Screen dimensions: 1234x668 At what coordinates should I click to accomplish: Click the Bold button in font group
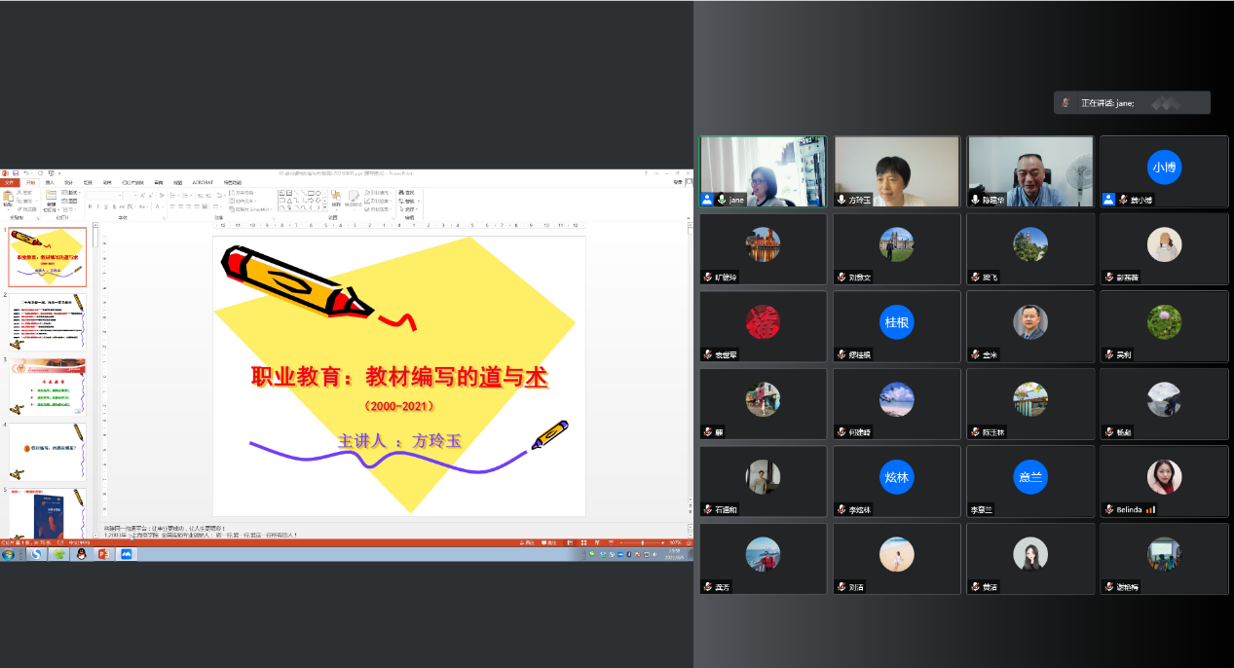coord(89,206)
